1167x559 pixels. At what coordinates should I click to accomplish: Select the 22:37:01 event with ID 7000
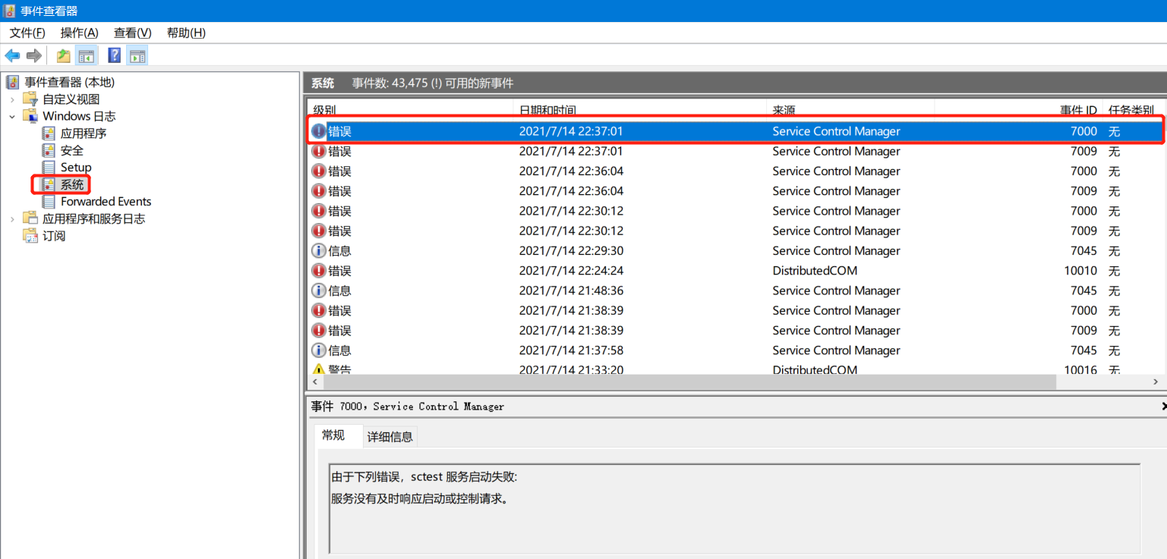[x=735, y=131]
